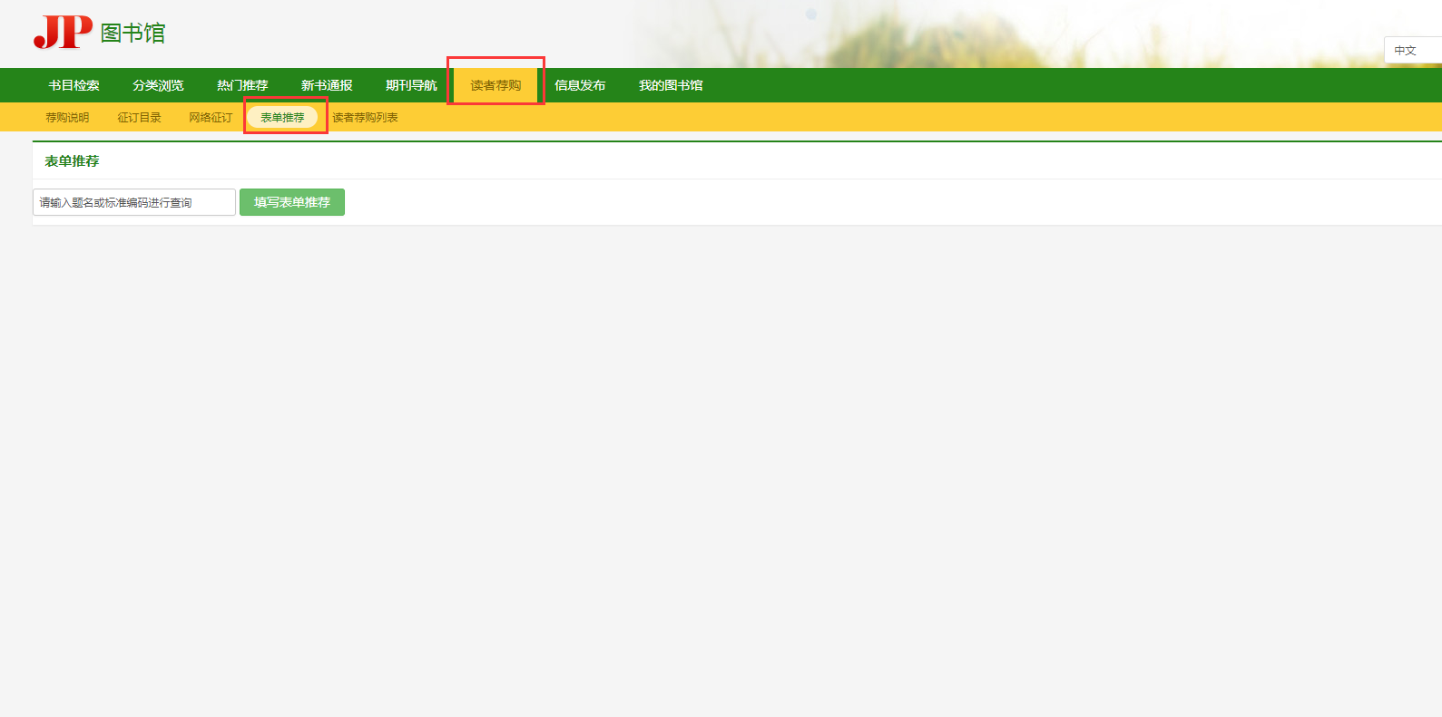This screenshot has width=1442, height=717.
Task: Select the 网络征订 sub-tab
Action: pyautogui.click(x=211, y=118)
